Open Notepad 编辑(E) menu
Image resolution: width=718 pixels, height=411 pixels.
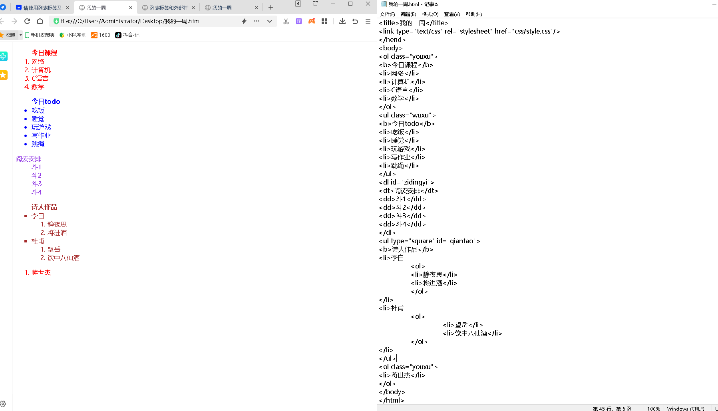(408, 14)
